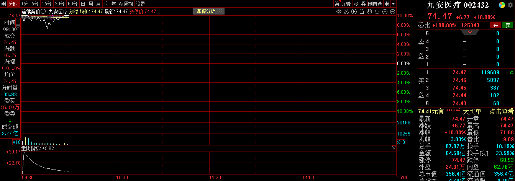Viewport: 515px width, 181px height.
Task: Click the info icon beside 连续竞价
Action: tap(43, 11)
